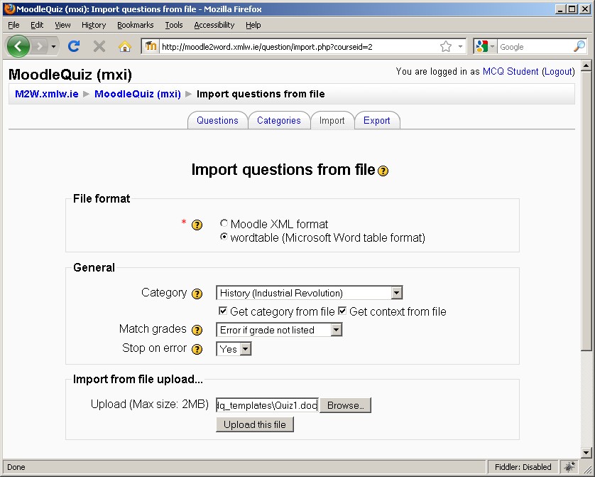Image resolution: width=595 pixels, height=477 pixels.
Task: Open the search engine selector dropdown arrow
Action: pyautogui.click(x=492, y=47)
